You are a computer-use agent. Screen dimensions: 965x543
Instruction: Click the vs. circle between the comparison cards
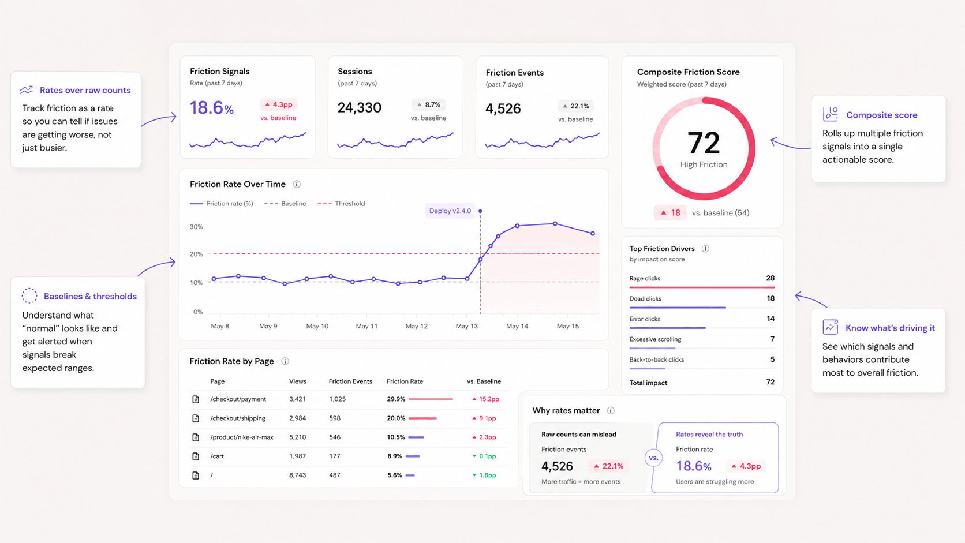point(653,458)
